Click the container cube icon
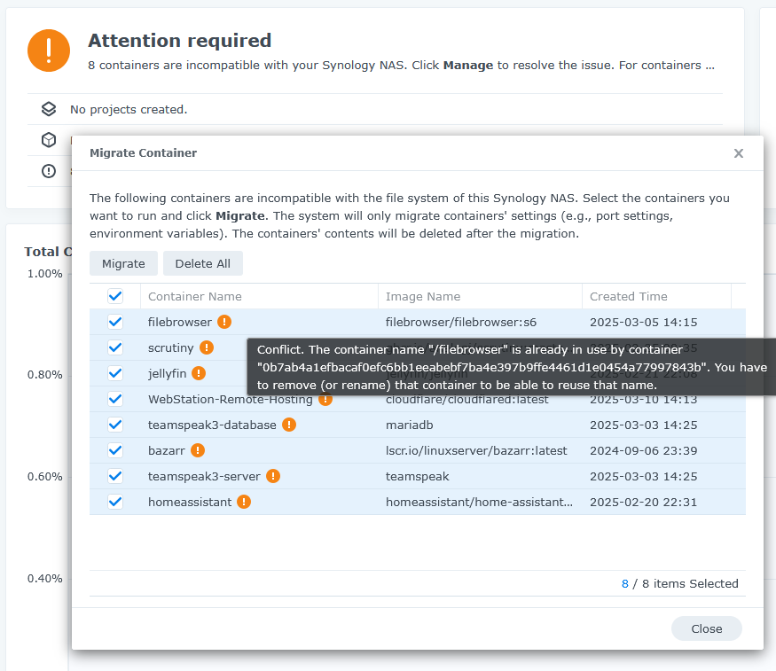This screenshot has width=776, height=671. (x=49, y=140)
